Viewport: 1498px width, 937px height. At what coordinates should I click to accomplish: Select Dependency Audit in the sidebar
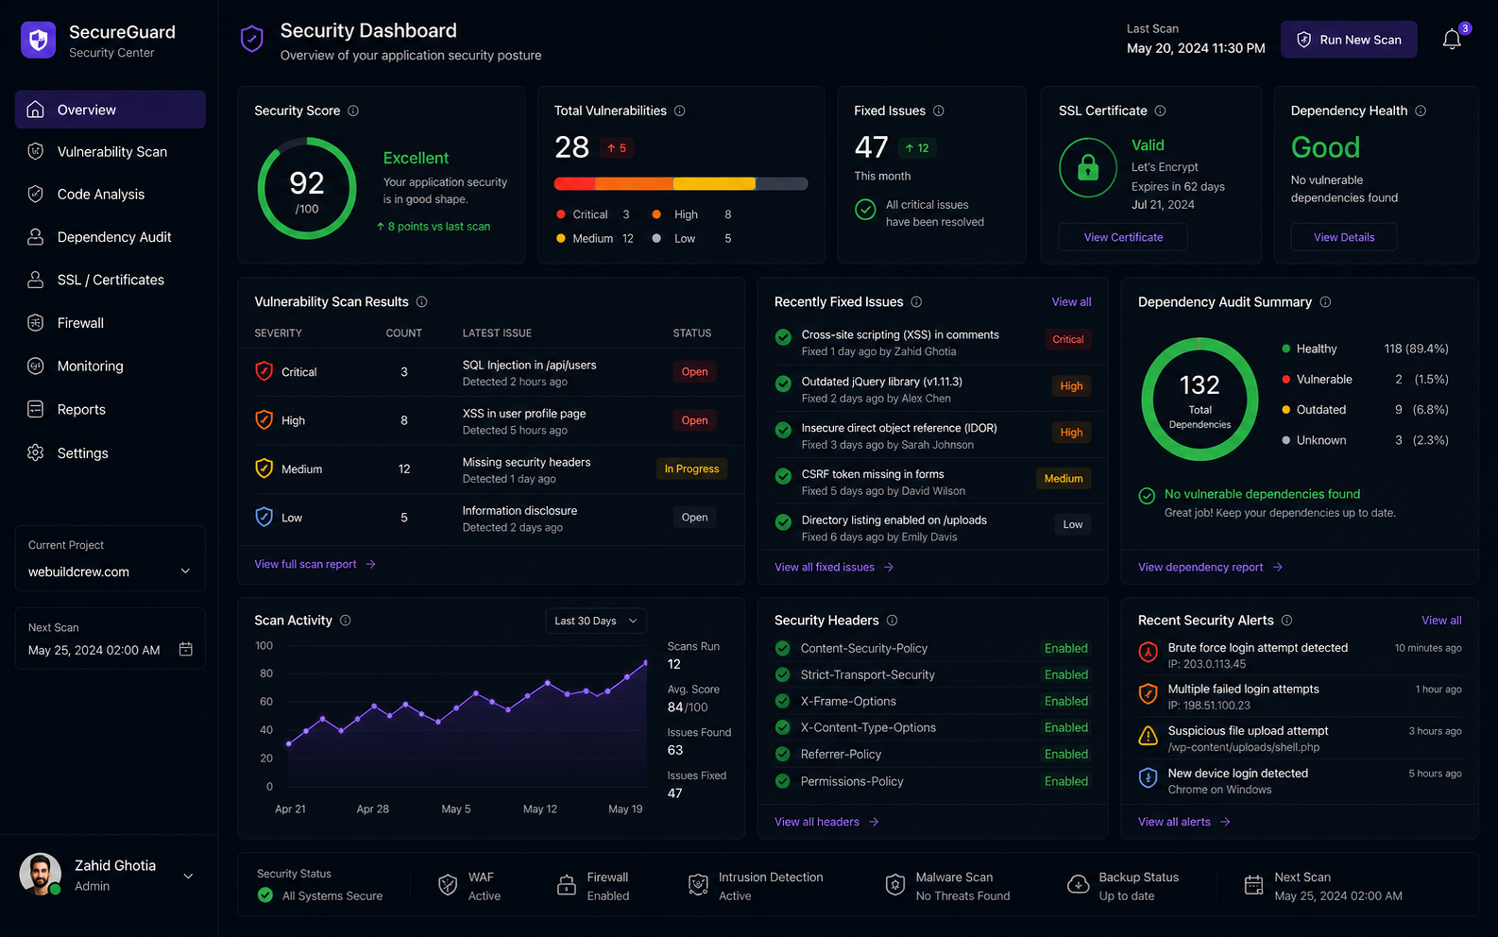pos(111,237)
